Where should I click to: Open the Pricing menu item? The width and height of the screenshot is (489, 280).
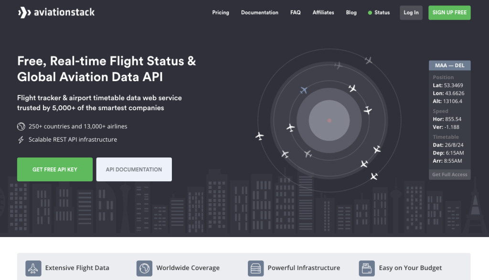pyautogui.click(x=221, y=12)
